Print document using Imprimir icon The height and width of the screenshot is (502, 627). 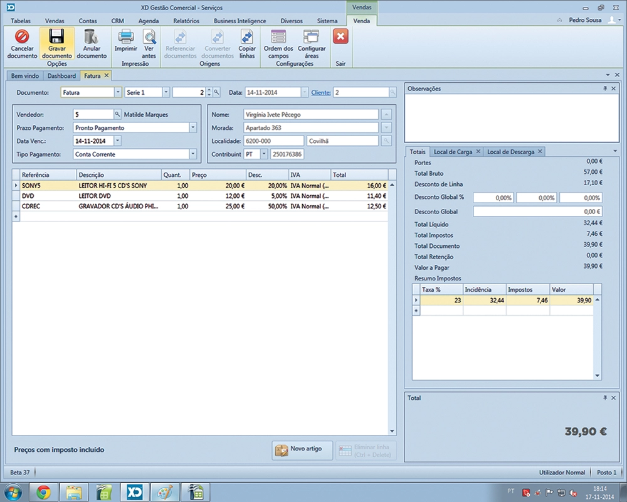125,37
